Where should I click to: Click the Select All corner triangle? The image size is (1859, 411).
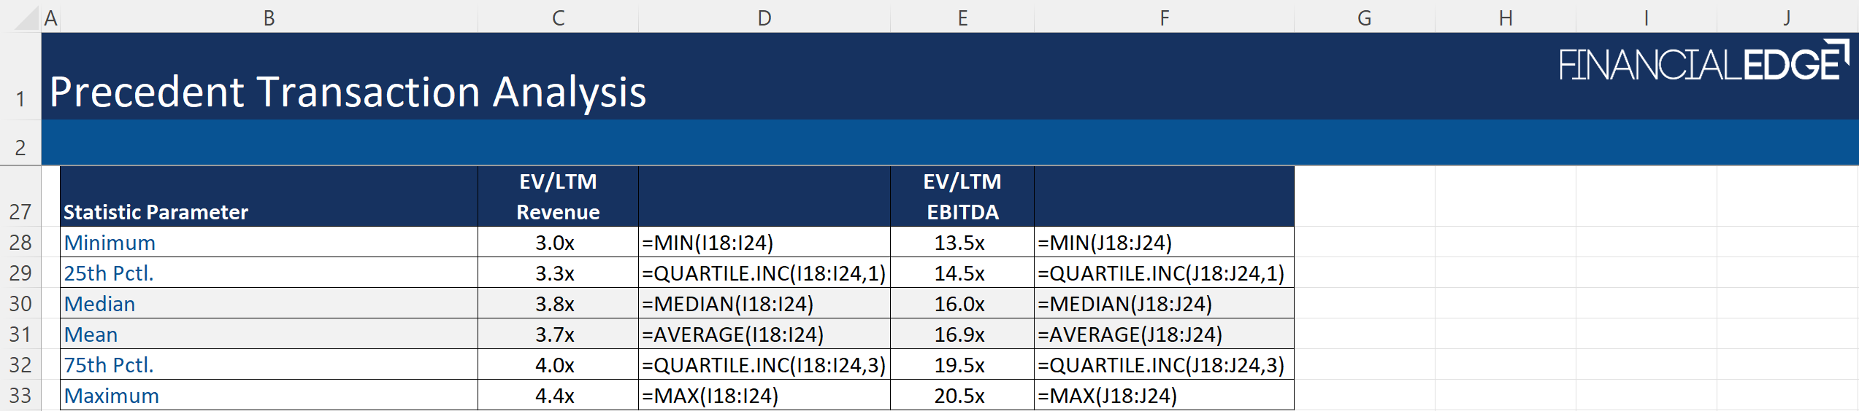(27, 18)
